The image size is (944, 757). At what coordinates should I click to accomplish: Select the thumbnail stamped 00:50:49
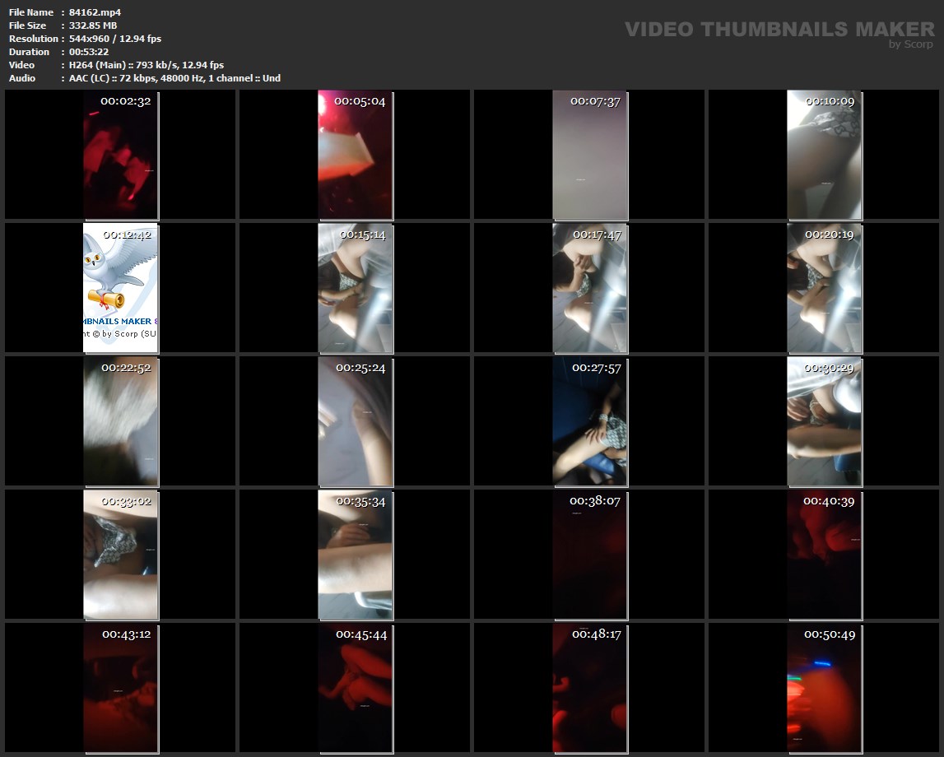[x=825, y=688]
